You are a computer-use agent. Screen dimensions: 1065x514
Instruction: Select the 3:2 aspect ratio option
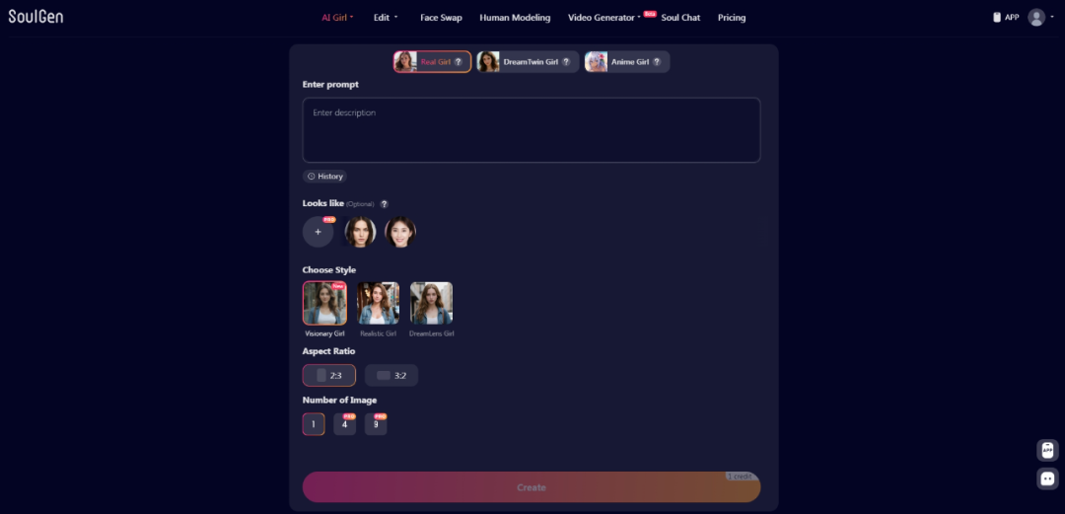click(x=391, y=375)
